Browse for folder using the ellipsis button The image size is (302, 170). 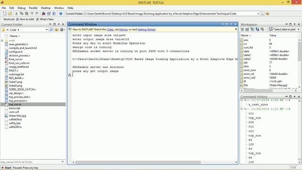coord(263,14)
